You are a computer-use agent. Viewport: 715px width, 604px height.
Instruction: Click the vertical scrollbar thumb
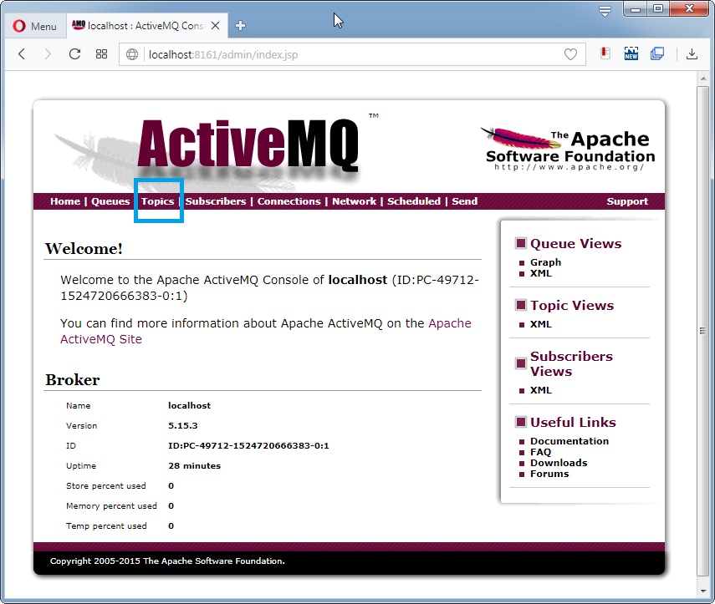(703, 331)
